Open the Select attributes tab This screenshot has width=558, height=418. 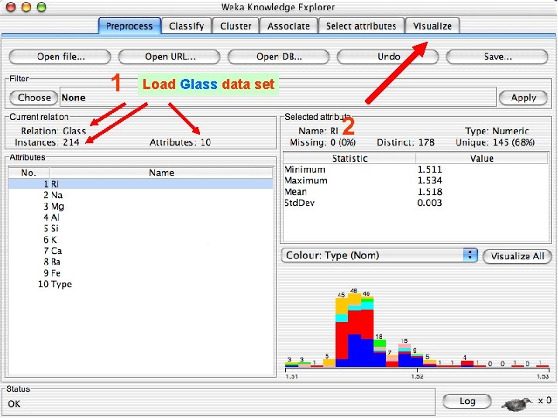pos(361,26)
